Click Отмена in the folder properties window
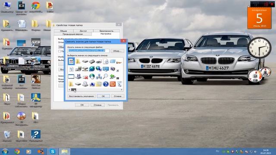Screen dimensions: 276x155 coord(97,105)
